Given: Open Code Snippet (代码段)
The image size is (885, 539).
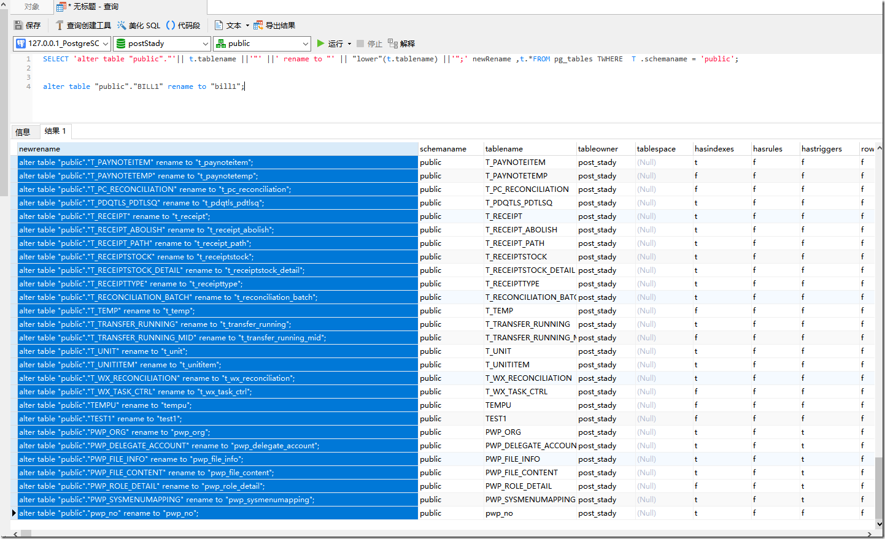Looking at the screenshot, I should click(183, 25).
